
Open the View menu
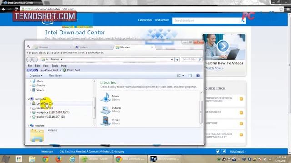45,66
